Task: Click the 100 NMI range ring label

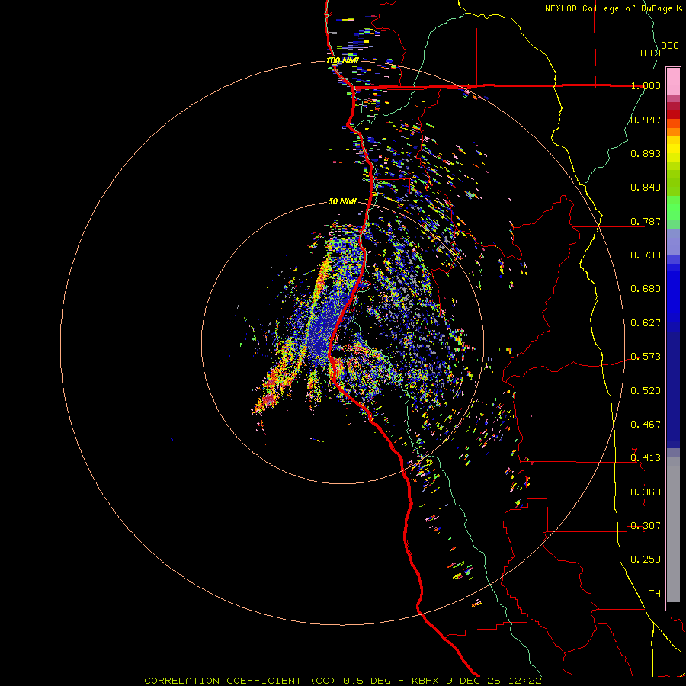Action: [x=342, y=60]
